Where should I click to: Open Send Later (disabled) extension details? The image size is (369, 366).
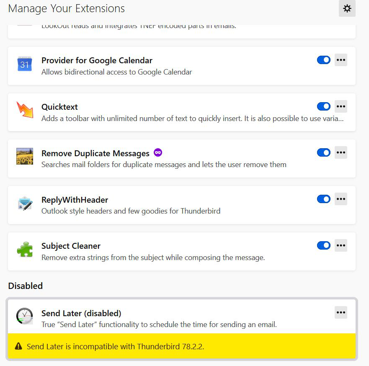[81, 313]
